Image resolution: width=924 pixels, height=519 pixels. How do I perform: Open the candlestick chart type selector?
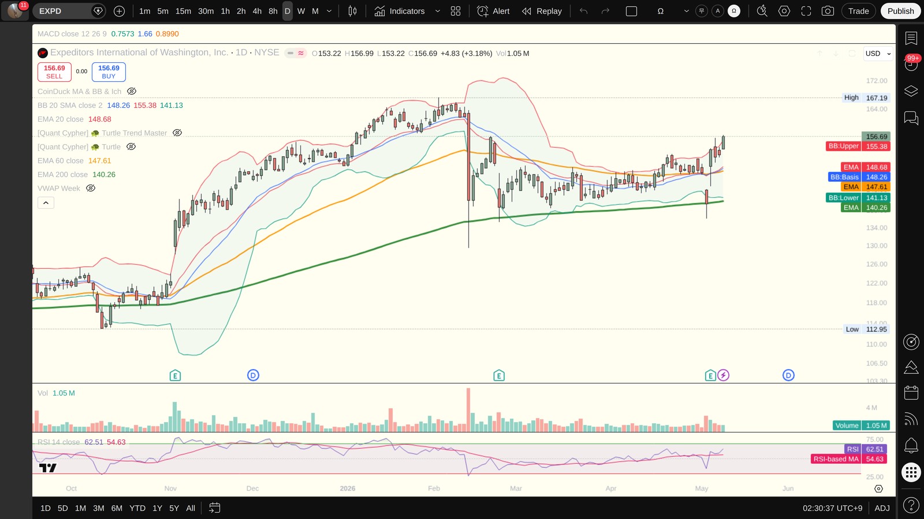point(352,11)
